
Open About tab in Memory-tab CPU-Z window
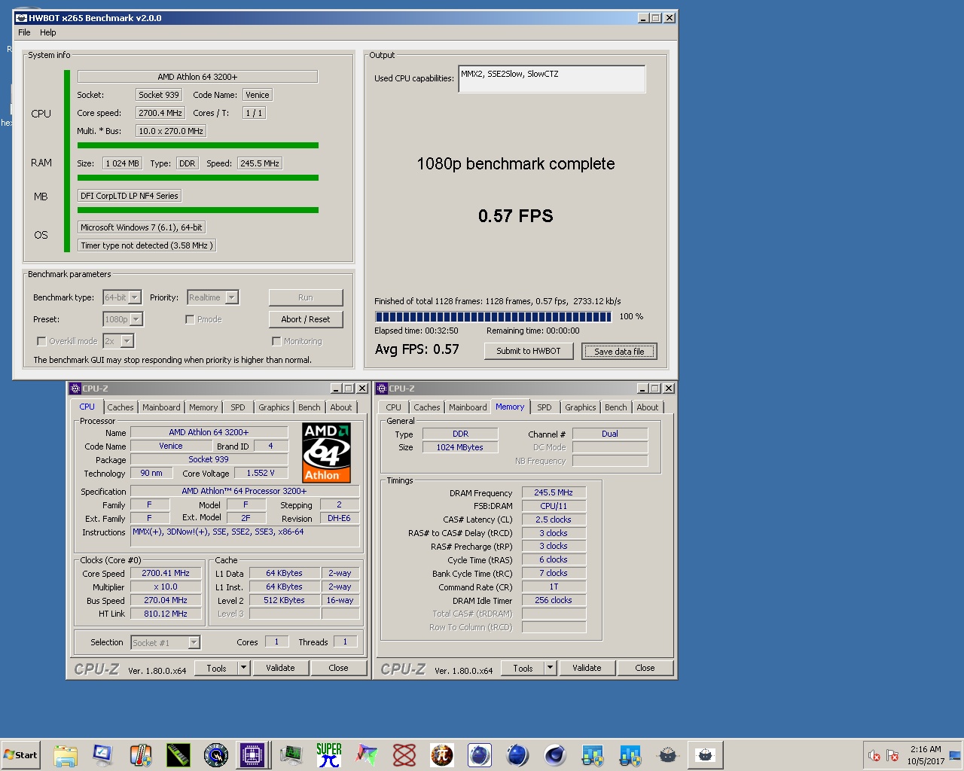[648, 407]
